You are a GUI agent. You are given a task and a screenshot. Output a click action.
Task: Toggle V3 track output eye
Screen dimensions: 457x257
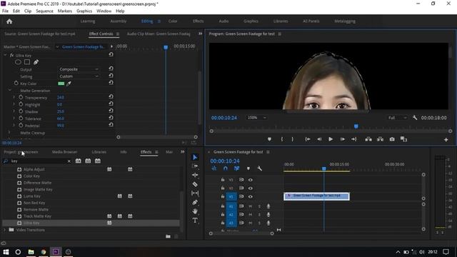tap(251, 180)
